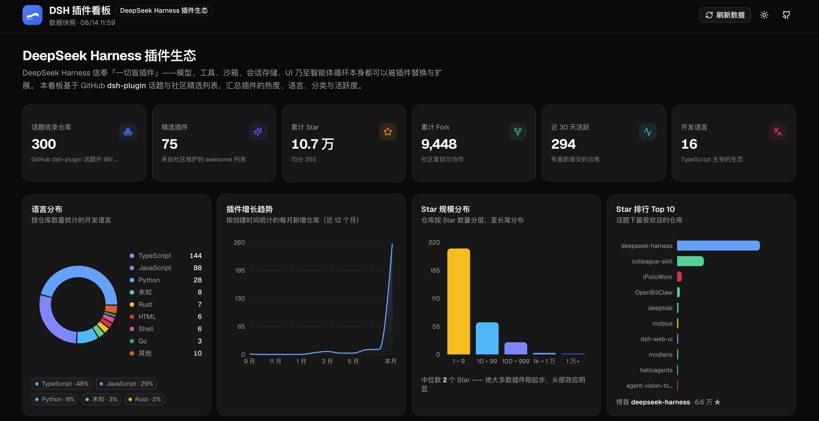Image resolution: width=819 pixels, height=421 pixels.
Task: Click the 插件增长趋势 panel title
Action: [x=249, y=209]
